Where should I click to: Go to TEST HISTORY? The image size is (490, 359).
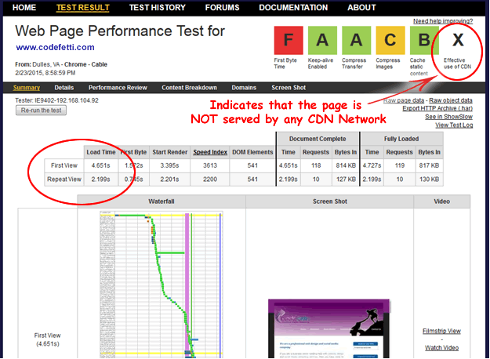tap(157, 8)
